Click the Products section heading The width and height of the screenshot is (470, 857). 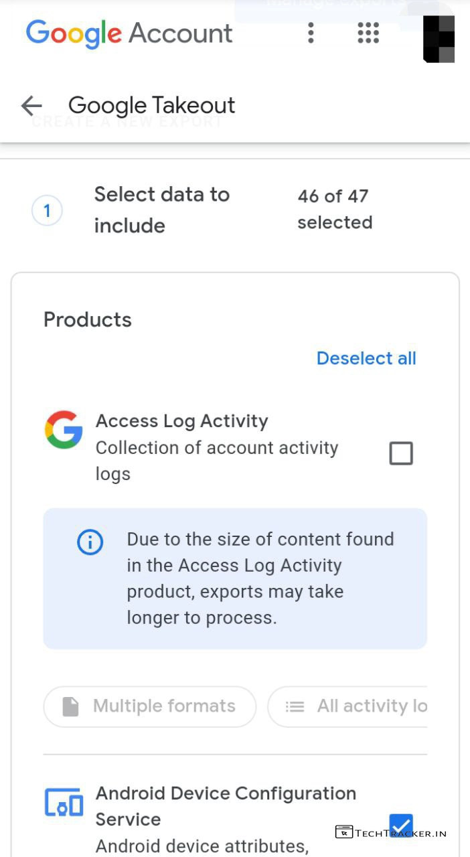click(x=88, y=319)
